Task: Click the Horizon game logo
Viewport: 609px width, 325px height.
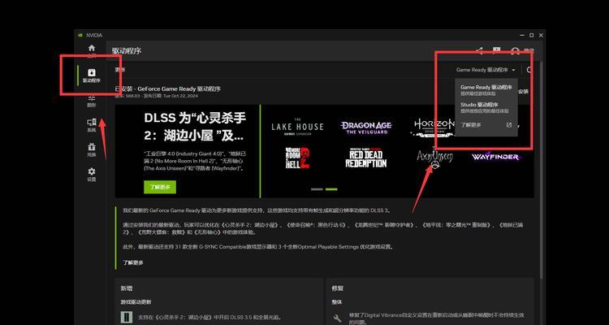Action: 433,128
